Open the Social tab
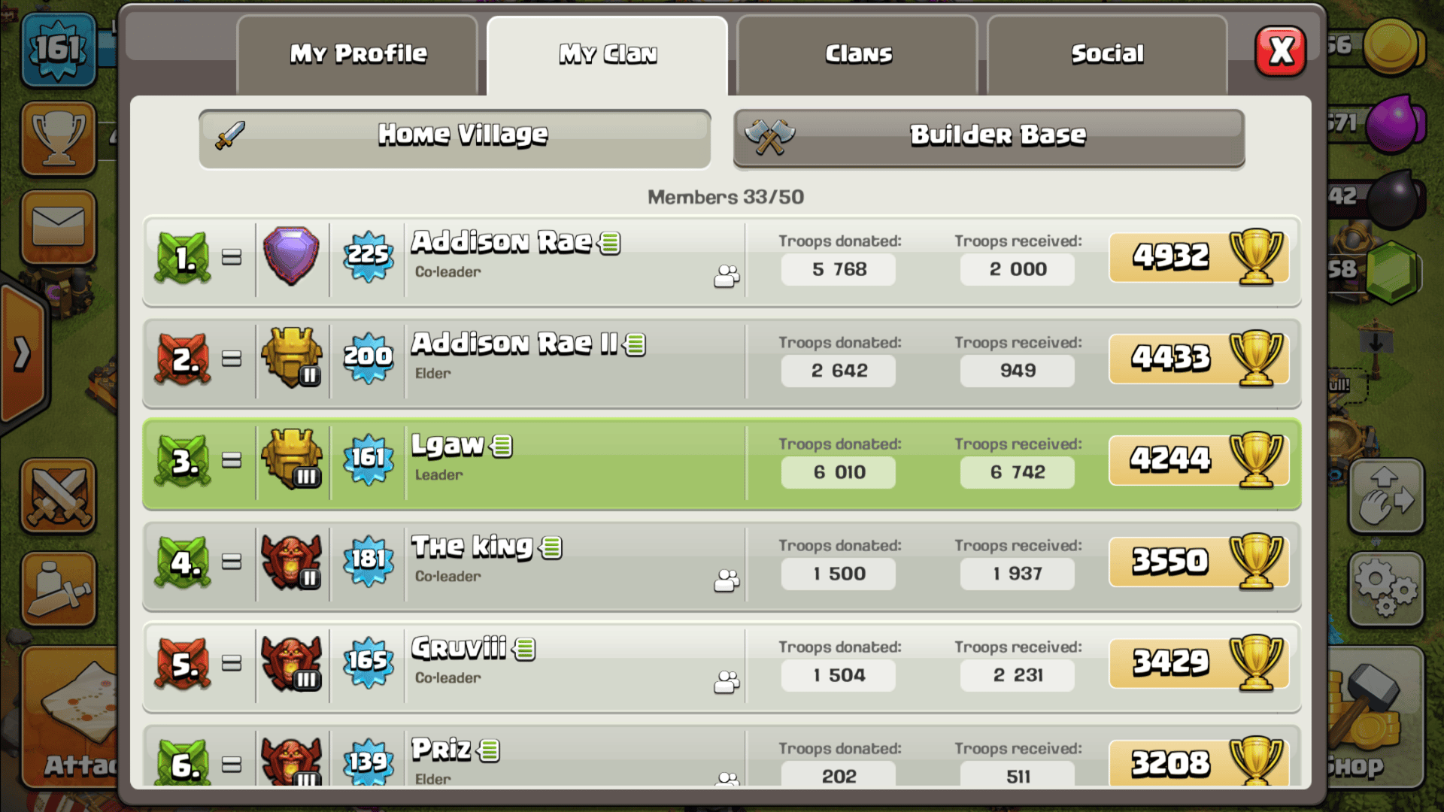The image size is (1444, 812). coord(1108,55)
